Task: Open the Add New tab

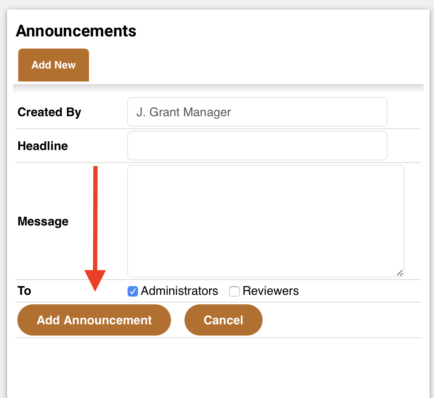Action: click(53, 65)
